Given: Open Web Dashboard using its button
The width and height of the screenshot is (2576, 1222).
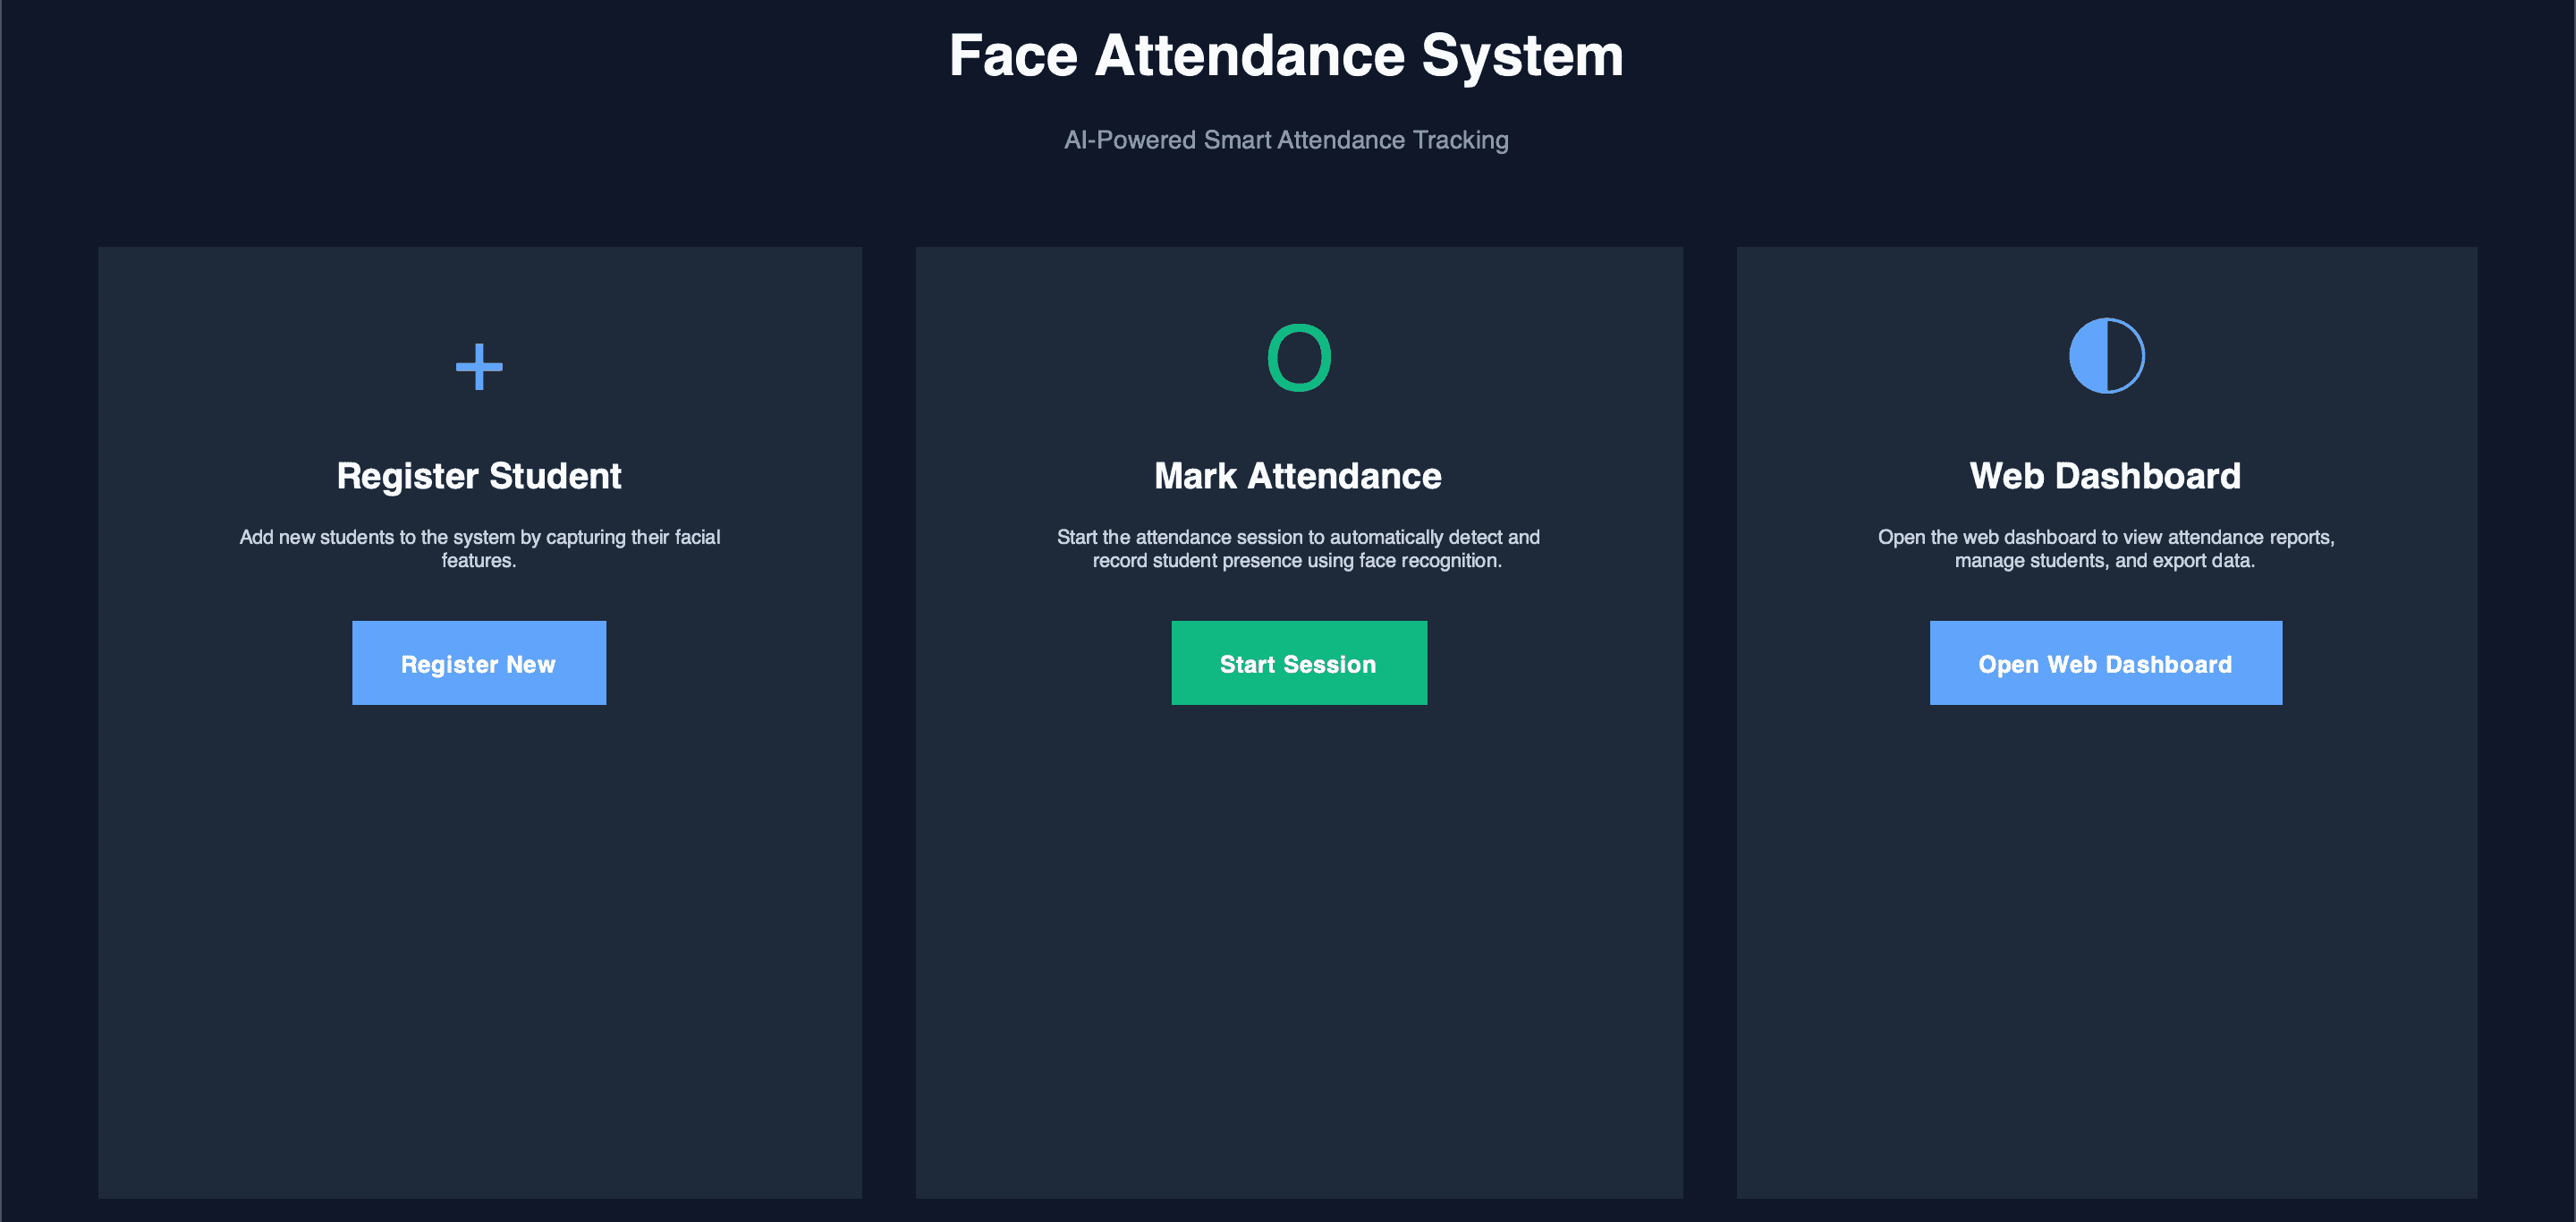Looking at the screenshot, I should [x=2105, y=662].
